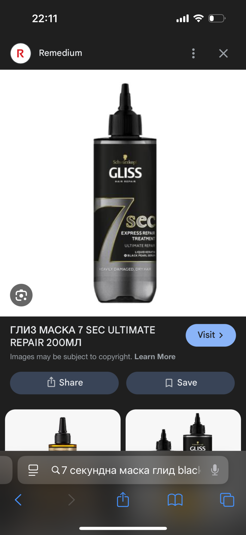The width and height of the screenshot is (246, 535).
Task: Open the Gliss black bottles thumbnail
Action: (x=183, y=430)
